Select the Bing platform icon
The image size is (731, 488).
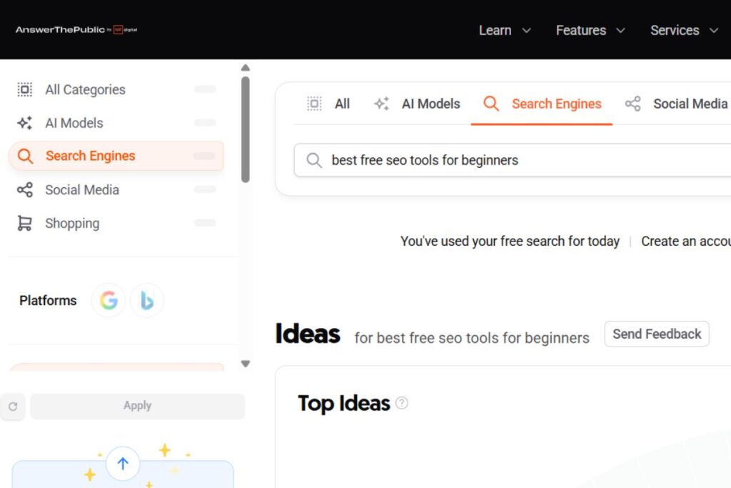click(x=147, y=301)
